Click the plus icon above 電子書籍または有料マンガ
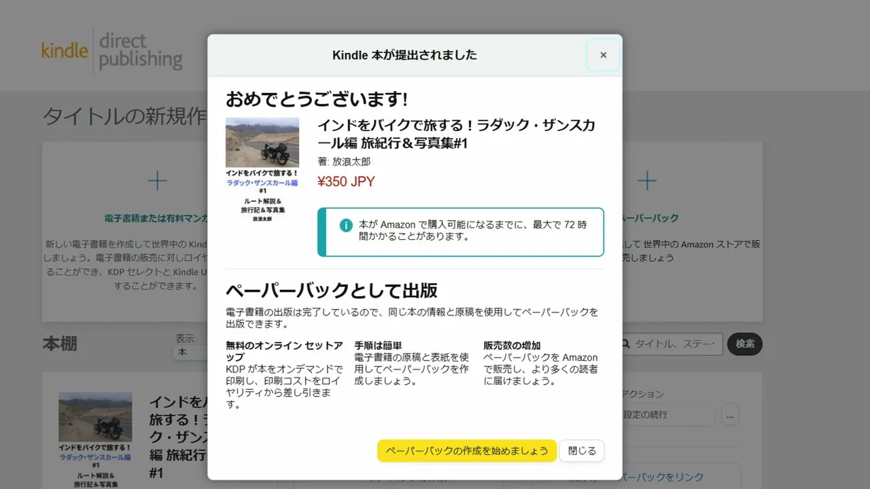Viewport: 870px width, 489px height. tap(158, 181)
